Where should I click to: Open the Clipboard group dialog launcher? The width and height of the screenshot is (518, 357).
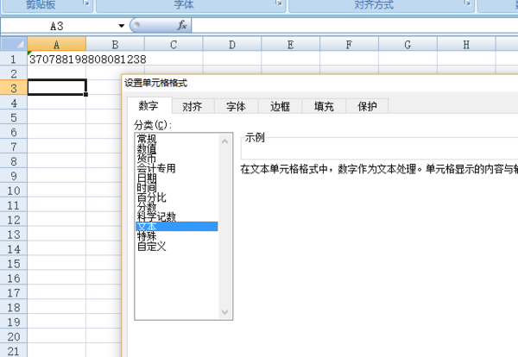pos(86,3)
